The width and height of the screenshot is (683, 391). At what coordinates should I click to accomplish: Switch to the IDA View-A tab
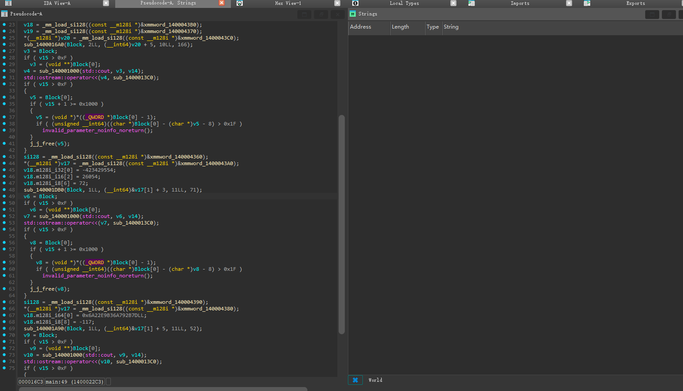click(57, 3)
